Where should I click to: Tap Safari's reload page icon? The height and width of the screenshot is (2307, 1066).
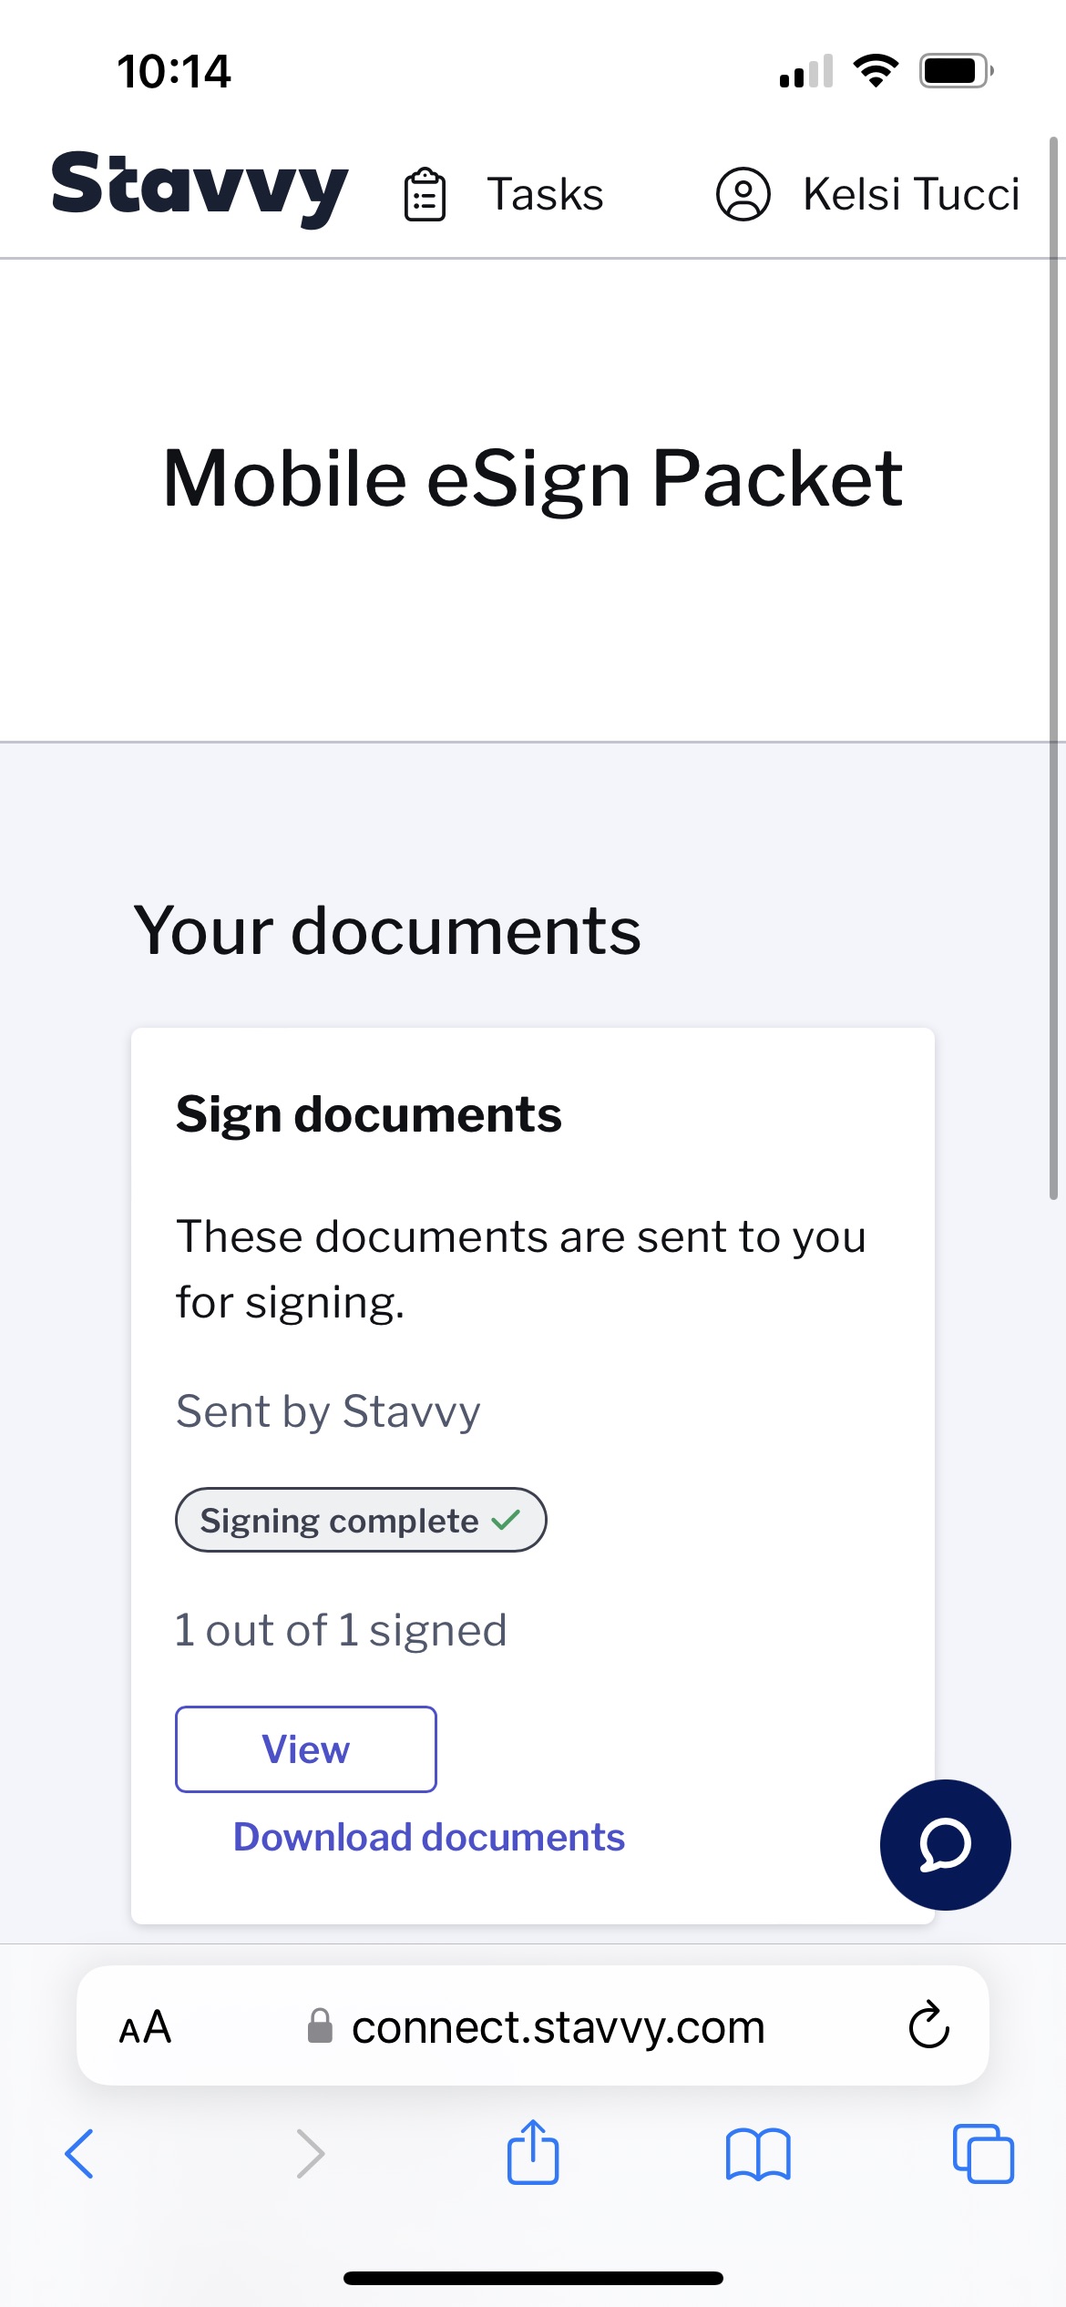929,2025
